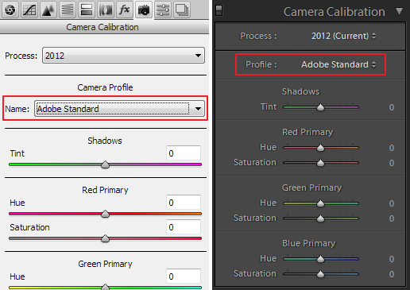Click Lightroom Red Primary Hue value 0

[x=392, y=148]
